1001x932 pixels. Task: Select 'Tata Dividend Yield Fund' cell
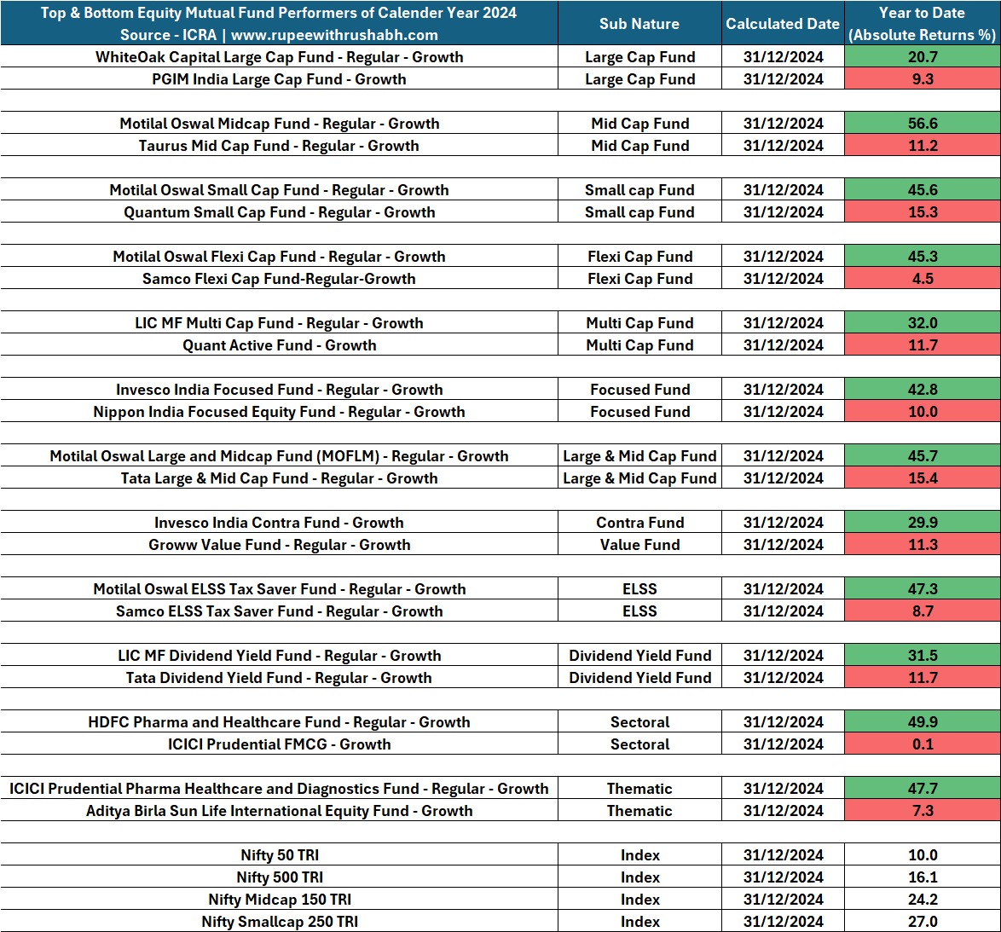pyautogui.click(x=279, y=677)
